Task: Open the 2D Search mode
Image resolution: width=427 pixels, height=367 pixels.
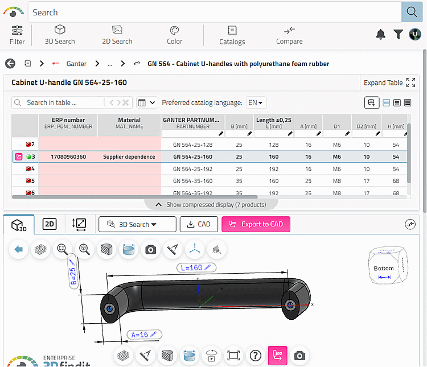Action: [117, 35]
